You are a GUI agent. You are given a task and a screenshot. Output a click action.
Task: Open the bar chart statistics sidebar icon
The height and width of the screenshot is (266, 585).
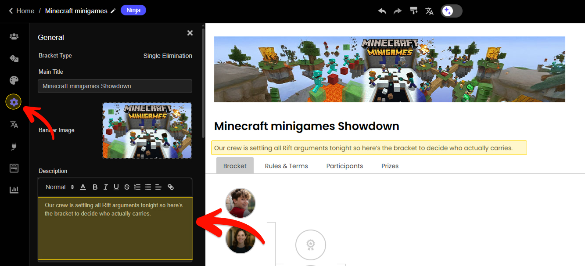14,190
